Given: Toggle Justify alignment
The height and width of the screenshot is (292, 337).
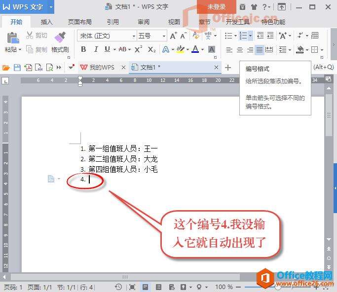Looking at the screenshot, I should tap(260, 50).
